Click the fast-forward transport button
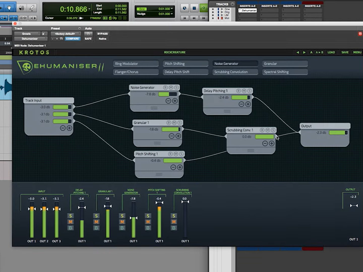363x272 pixels. (x=203, y=18)
